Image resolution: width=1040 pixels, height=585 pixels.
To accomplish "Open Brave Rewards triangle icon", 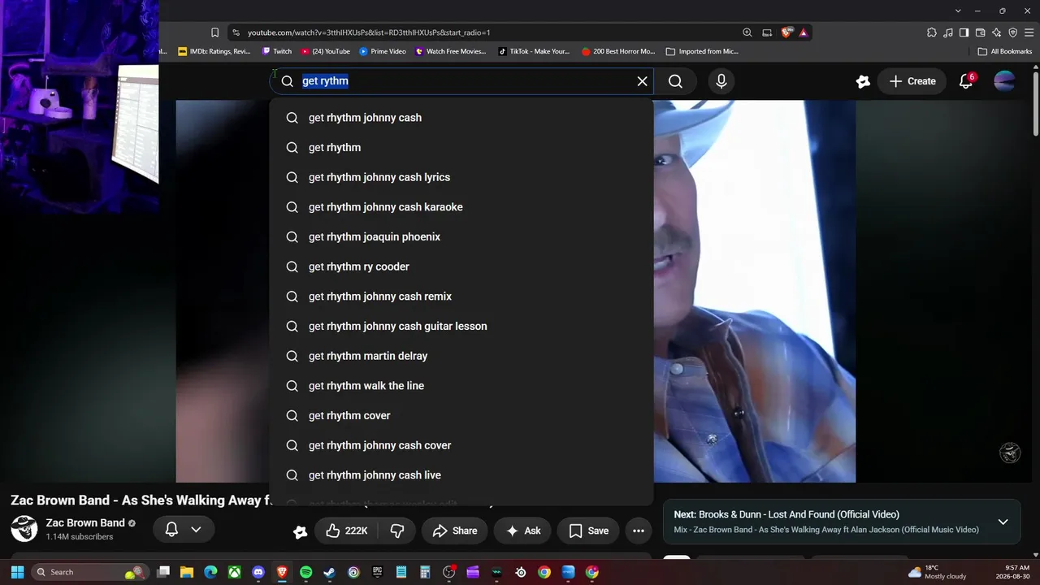I will click(803, 32).
